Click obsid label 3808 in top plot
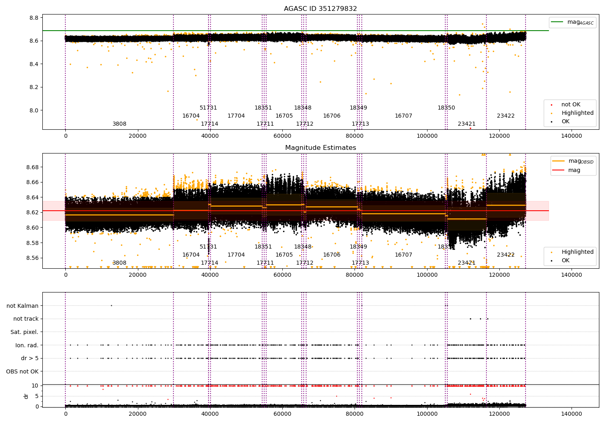 (119, 124)
